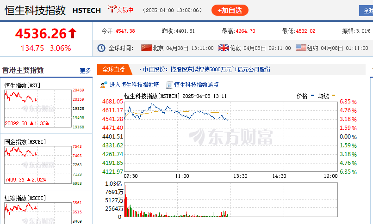Click the 昨收 value 4401.51

coord(185,31)
